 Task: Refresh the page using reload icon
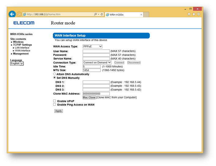pos(102,14)
